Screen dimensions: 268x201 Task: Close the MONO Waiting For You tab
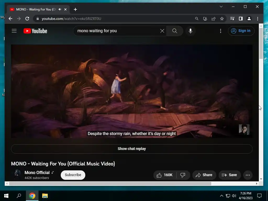(x=65, y=9)
